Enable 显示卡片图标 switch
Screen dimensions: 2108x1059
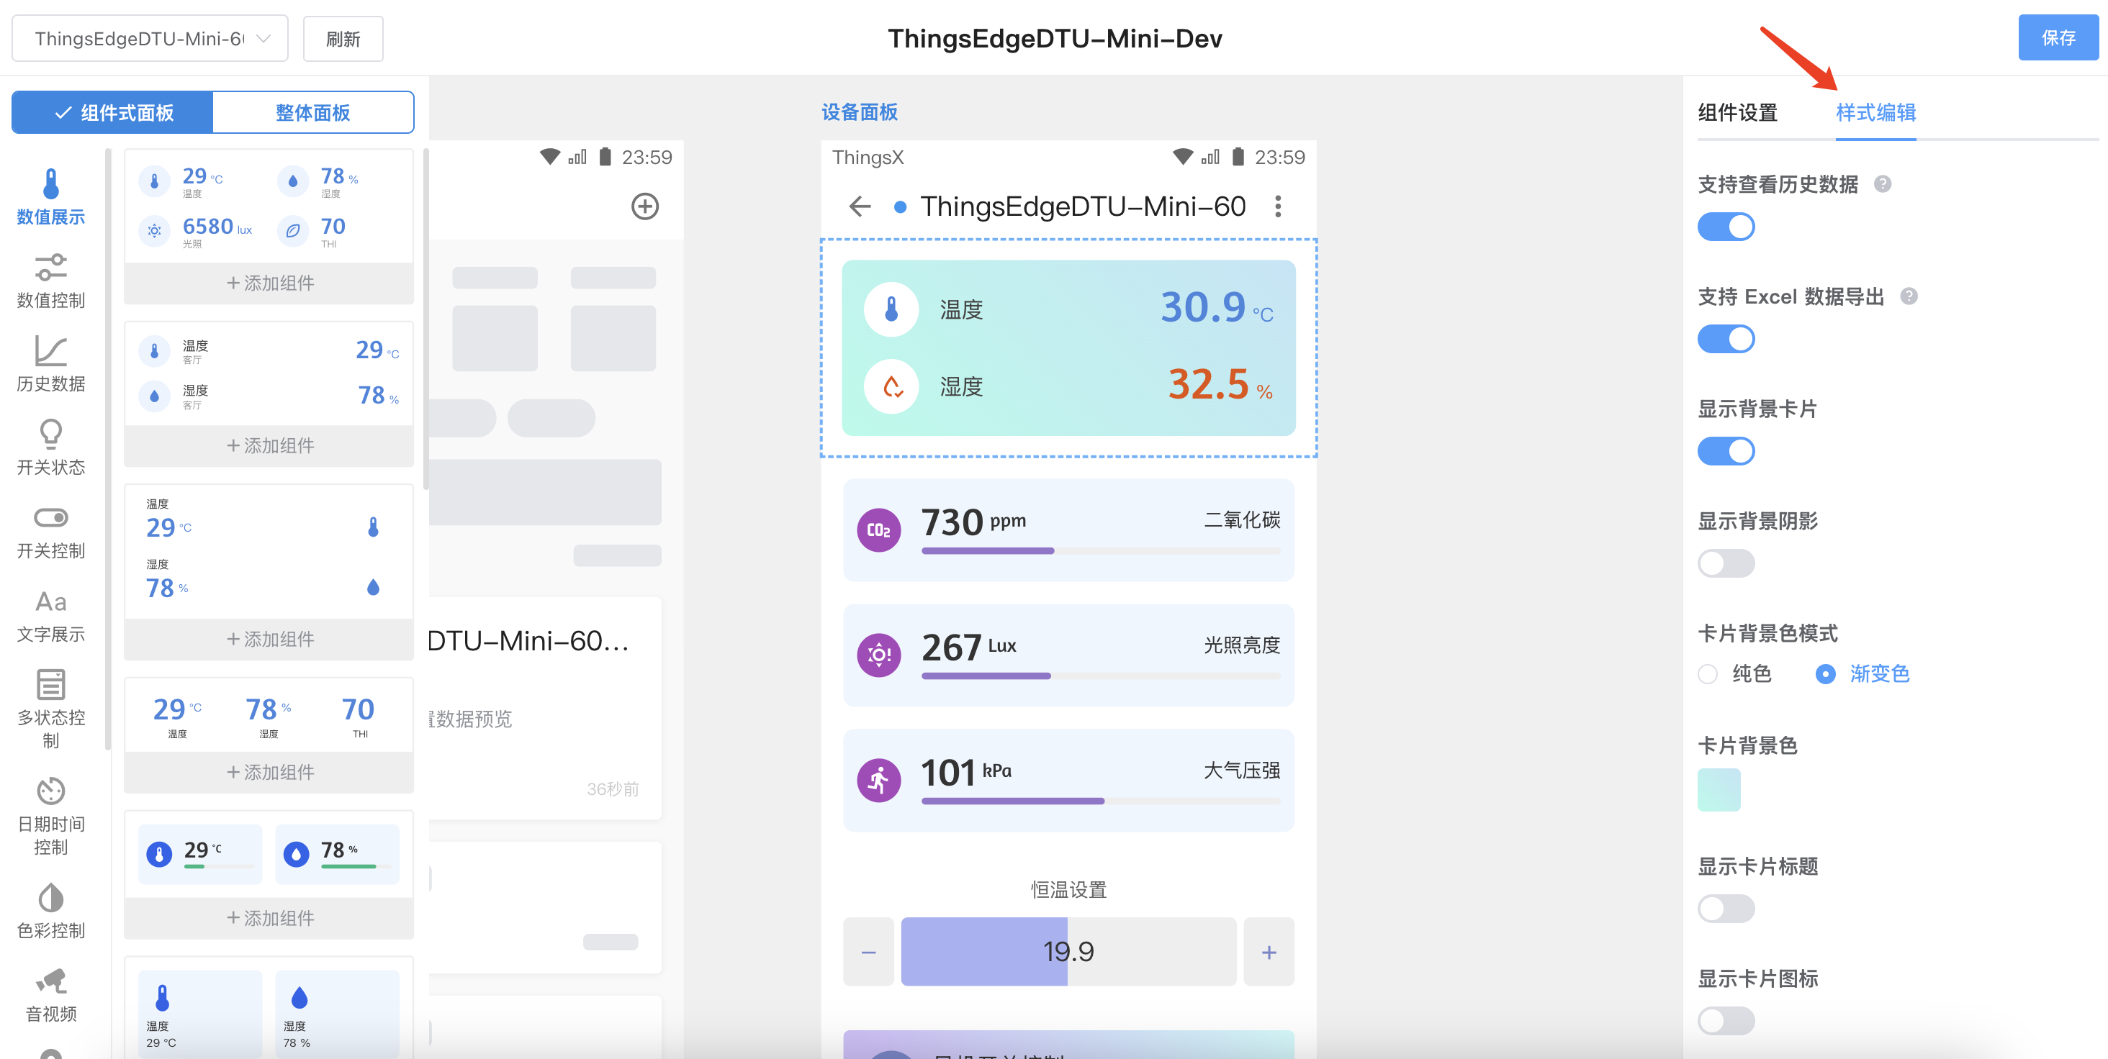1726,1019
